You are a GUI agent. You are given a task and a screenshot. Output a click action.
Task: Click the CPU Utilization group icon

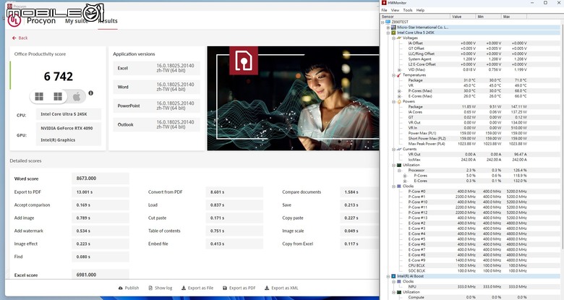click(x=399, y=165)
